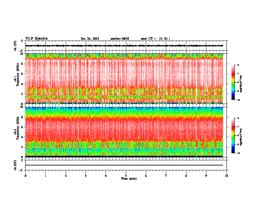This screenshot has width=255, height=197.
Task: Click the color bar beside the ch.2 spectrogram
Action: pyautogui.click(x=233, y=136)
